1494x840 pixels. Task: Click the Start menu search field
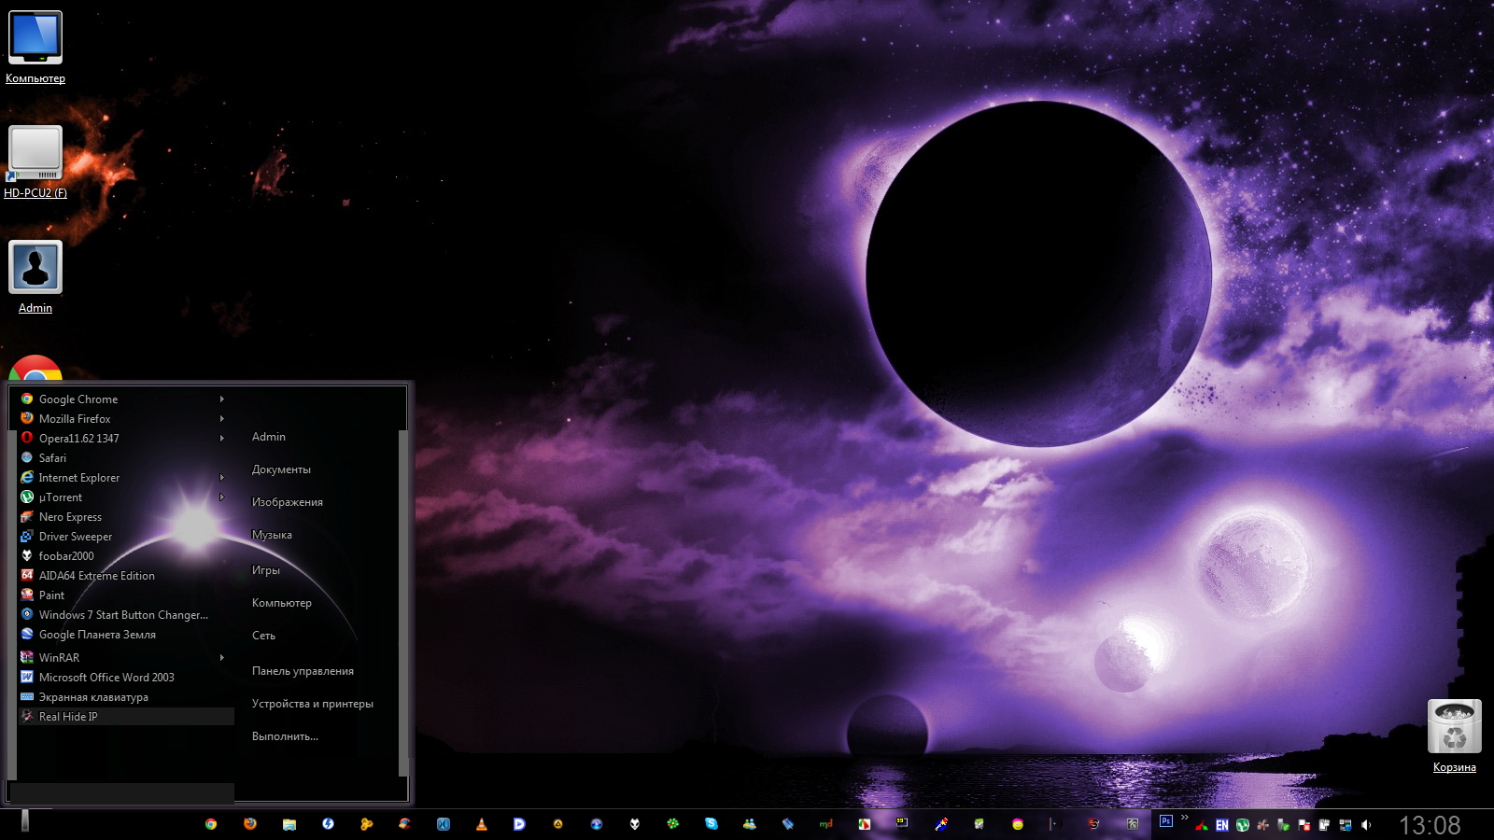click(x=121, y=792)
